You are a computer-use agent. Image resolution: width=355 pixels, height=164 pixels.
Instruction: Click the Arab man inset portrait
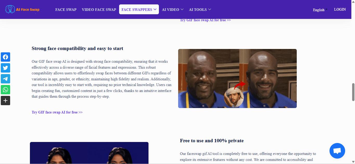click(x=234, y=98)
